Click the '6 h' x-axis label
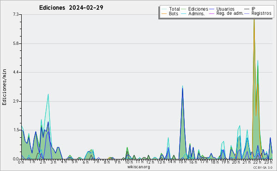Screen dimensions: 277x171 pyautogui.click(x=85, y=162)
